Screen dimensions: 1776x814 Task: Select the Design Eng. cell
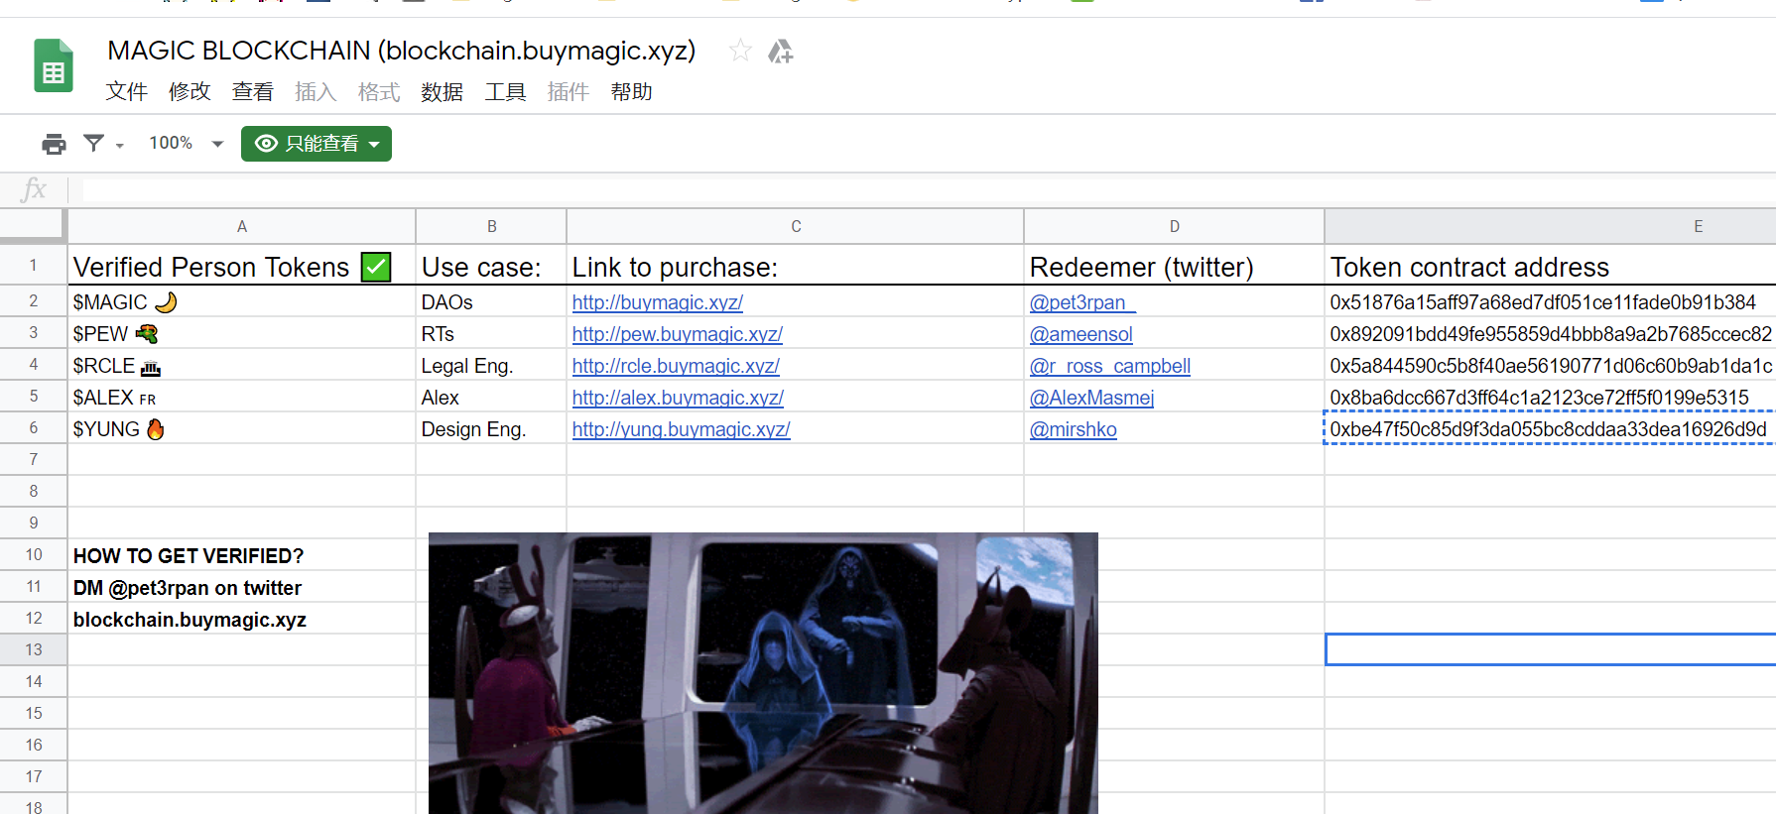492,429
